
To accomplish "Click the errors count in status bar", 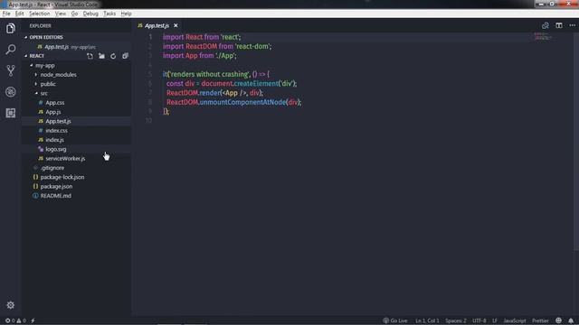I will point(10,320).
